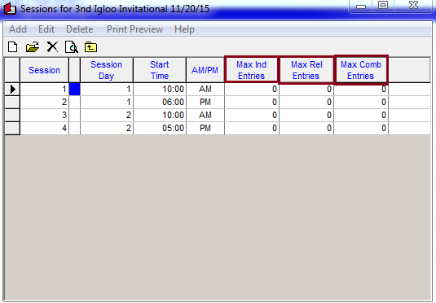Click the 10:00 start time for session 3
This screenshot has width=436, height=303.
[160, 115]
